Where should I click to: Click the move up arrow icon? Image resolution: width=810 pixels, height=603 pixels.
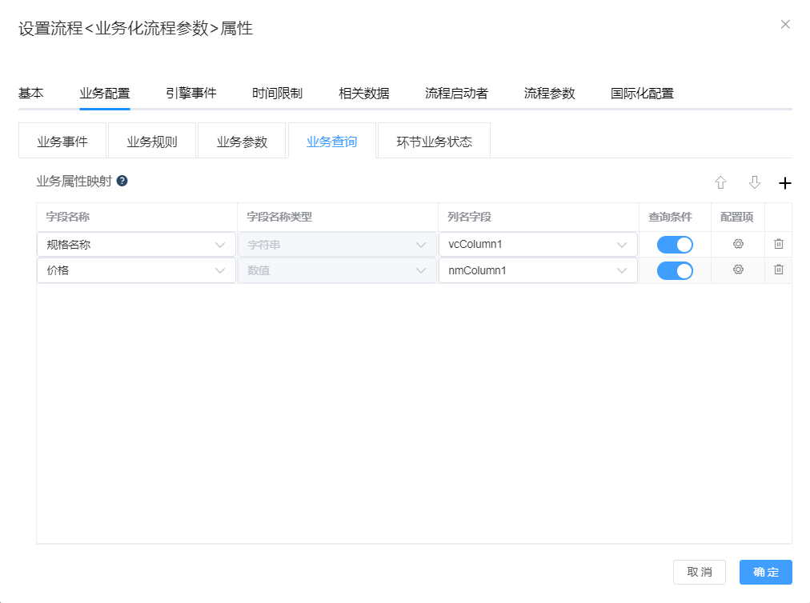pos(720,183)
